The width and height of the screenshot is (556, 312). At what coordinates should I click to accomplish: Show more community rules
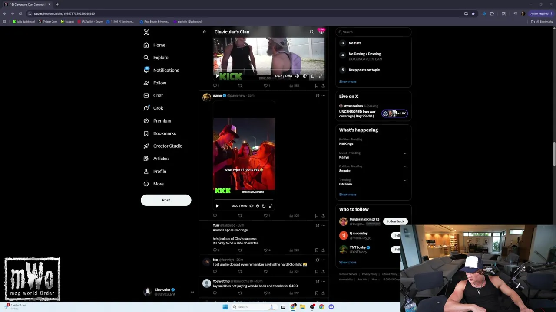click(x=347, y=81)
